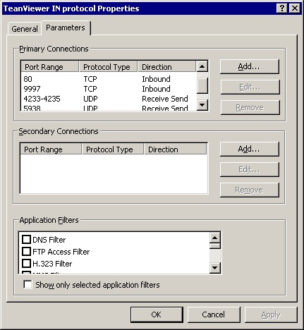The image size is (304, 330).
Task: Click the Application Filters scrollbar thumb
Action: [x=215, y=246]
